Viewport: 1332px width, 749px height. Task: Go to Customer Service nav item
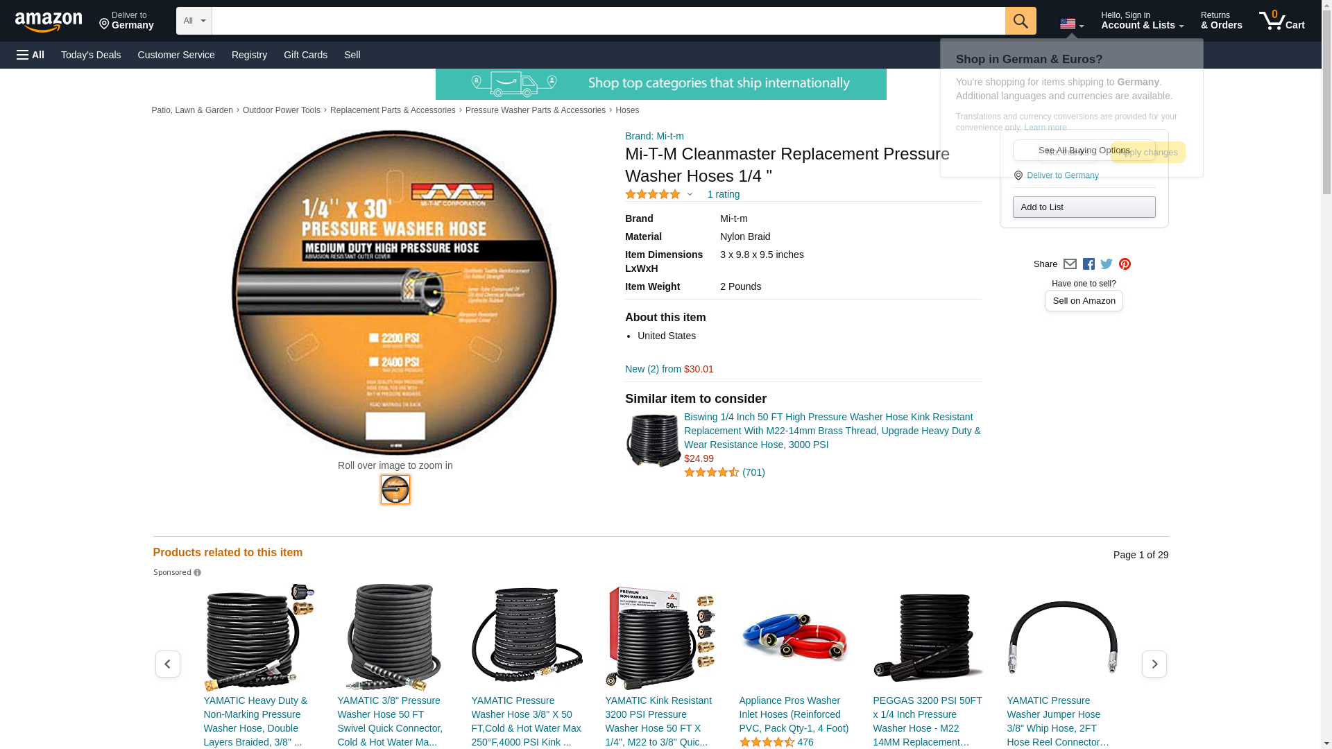click(176, 55)
